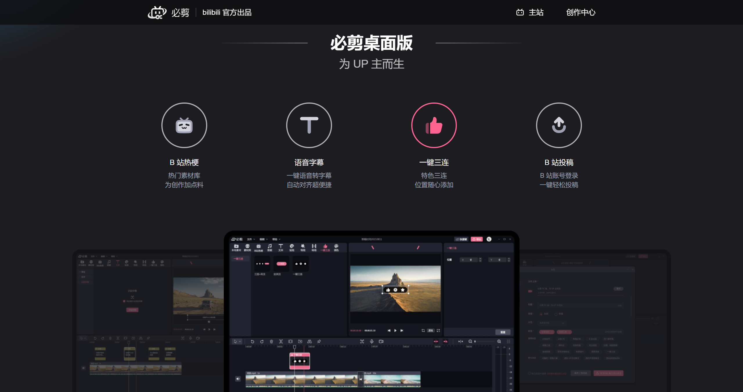Viewport: 743px width, 392px height.
Task: Mute the video track speaker toggle
Action: [238, 379]
